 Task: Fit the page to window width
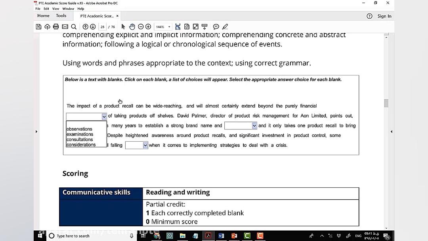pos(178,27)
